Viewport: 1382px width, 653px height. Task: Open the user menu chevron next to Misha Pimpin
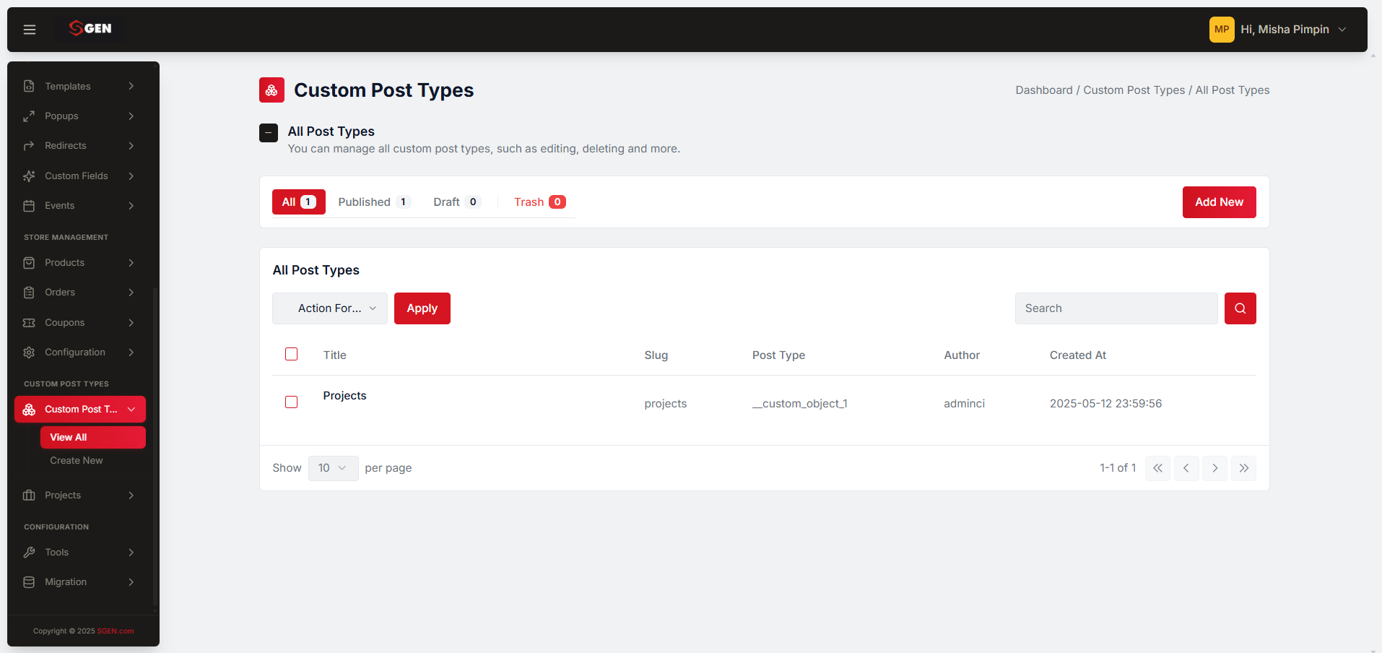point(1342,30)
